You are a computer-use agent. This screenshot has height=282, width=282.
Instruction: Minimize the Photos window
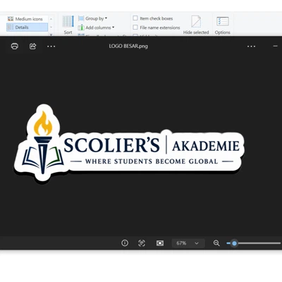tap(275, 46)
